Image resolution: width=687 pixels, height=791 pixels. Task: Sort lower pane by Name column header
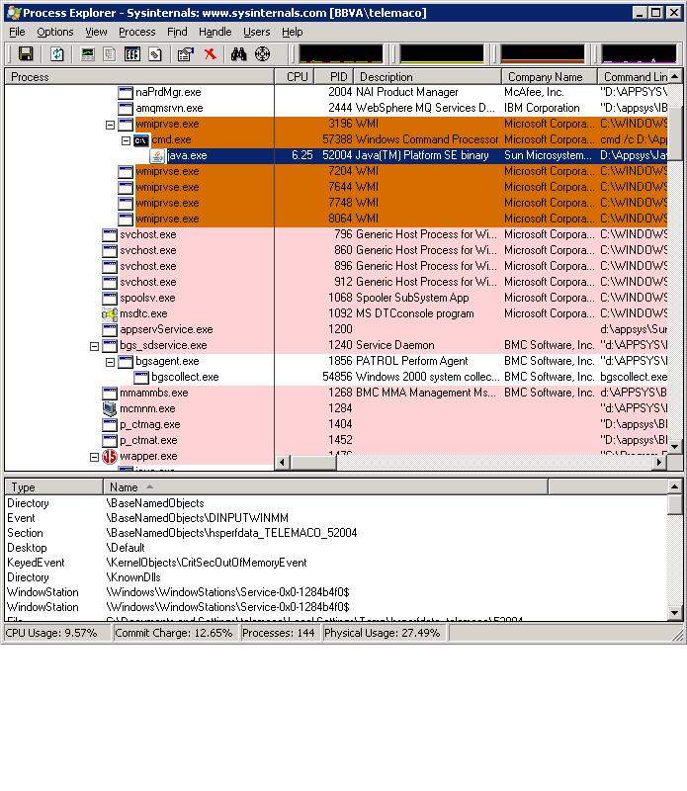tap(325, 487)
